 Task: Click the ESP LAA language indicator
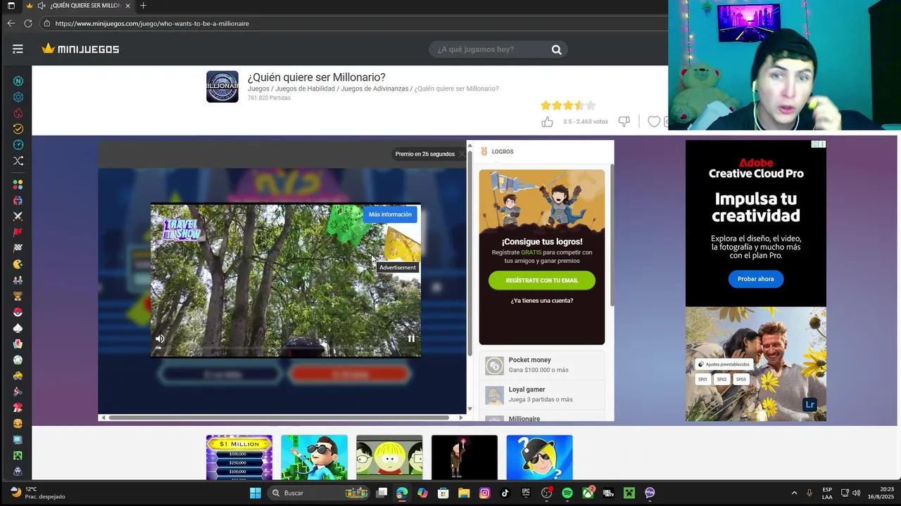click(x=827, y=493)
